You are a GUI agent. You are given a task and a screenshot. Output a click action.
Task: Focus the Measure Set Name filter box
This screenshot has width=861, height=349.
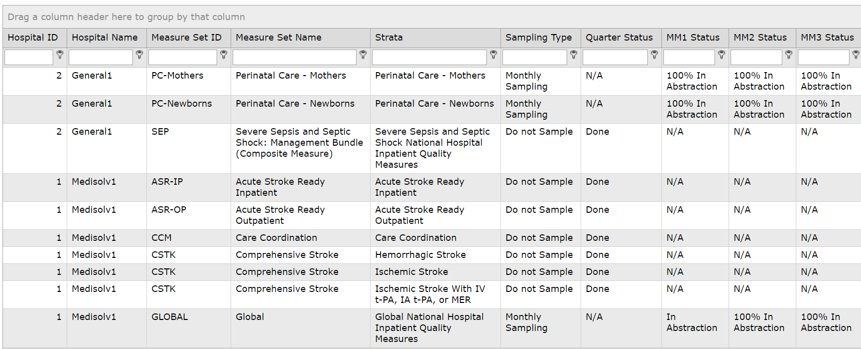click(294, 58)
